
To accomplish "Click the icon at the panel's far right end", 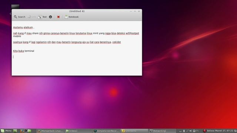I will coord(235,131).
